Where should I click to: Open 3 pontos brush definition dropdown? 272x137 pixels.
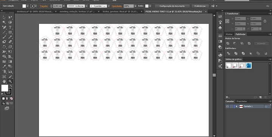pyautogui.click(x=109, y=6)
